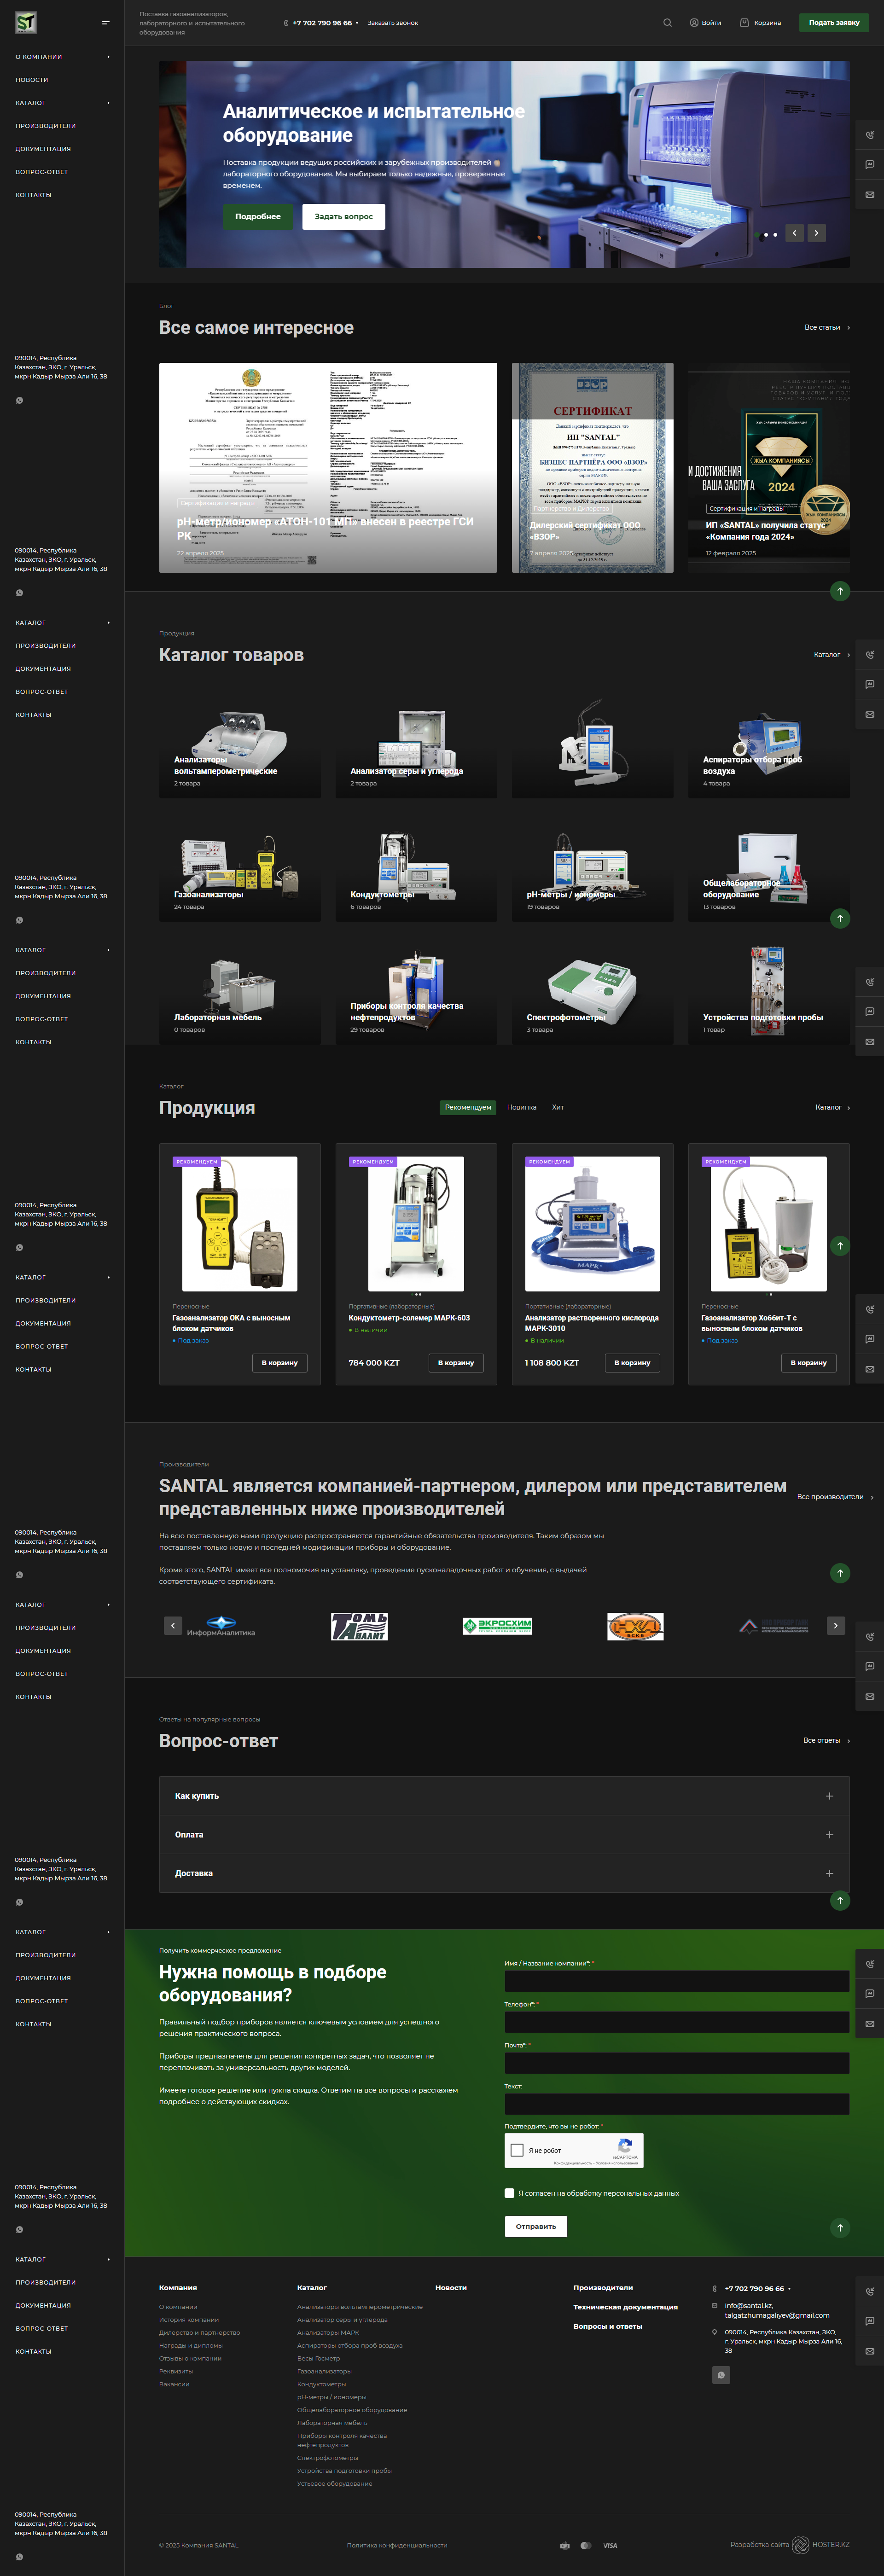
Task: Click the Текст message field
Action: point(677,2104)
